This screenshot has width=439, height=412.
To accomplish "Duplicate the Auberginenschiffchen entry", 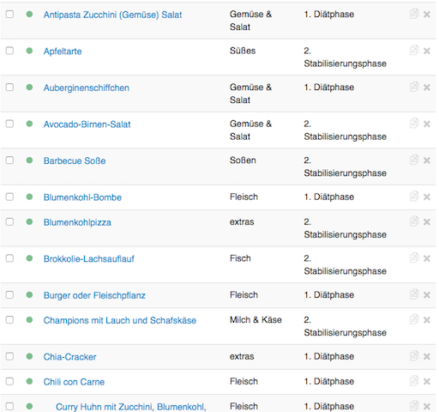I will click(x=414, y=87).
